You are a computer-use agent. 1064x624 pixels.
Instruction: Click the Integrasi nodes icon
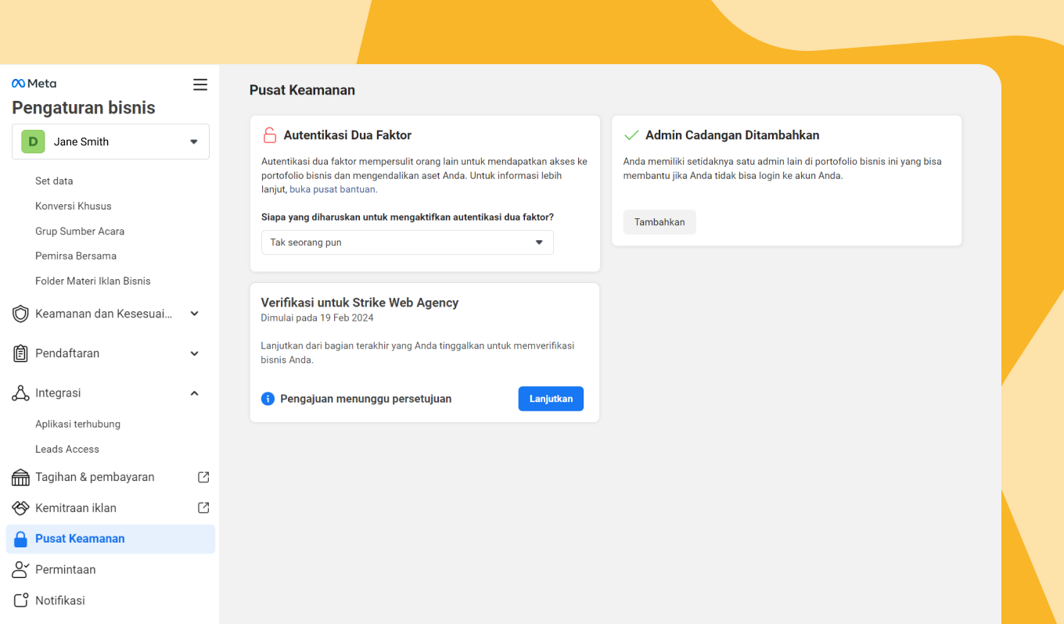click(x=20, y=393)
